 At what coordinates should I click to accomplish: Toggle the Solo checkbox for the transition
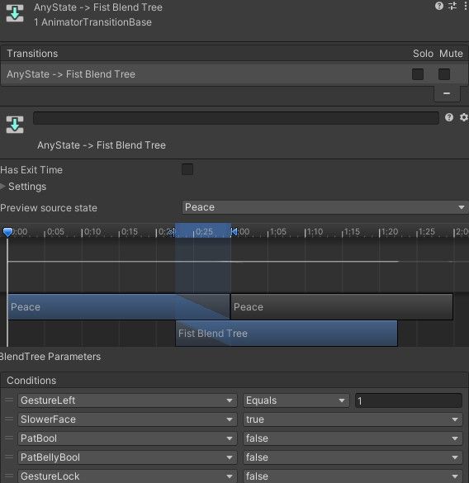[x=418, y=74]
